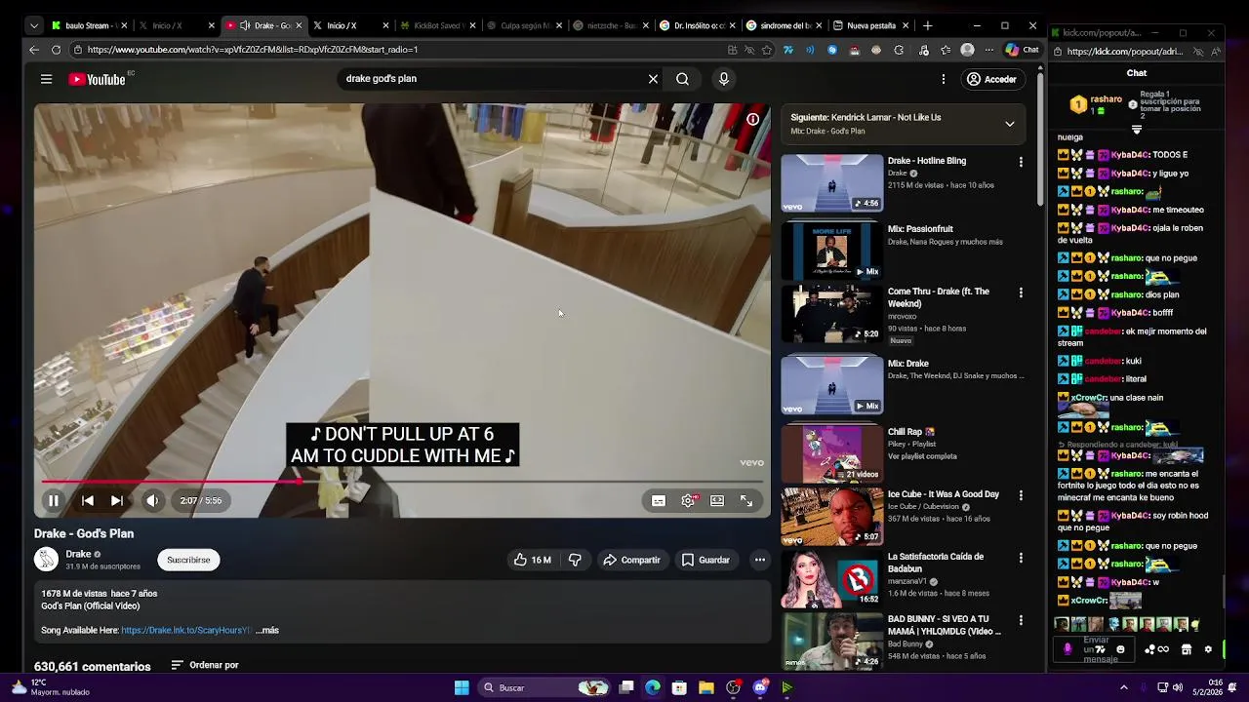Screen dimensions: 1249x702
Task: Switch to theater mode view
Action: 717,500
